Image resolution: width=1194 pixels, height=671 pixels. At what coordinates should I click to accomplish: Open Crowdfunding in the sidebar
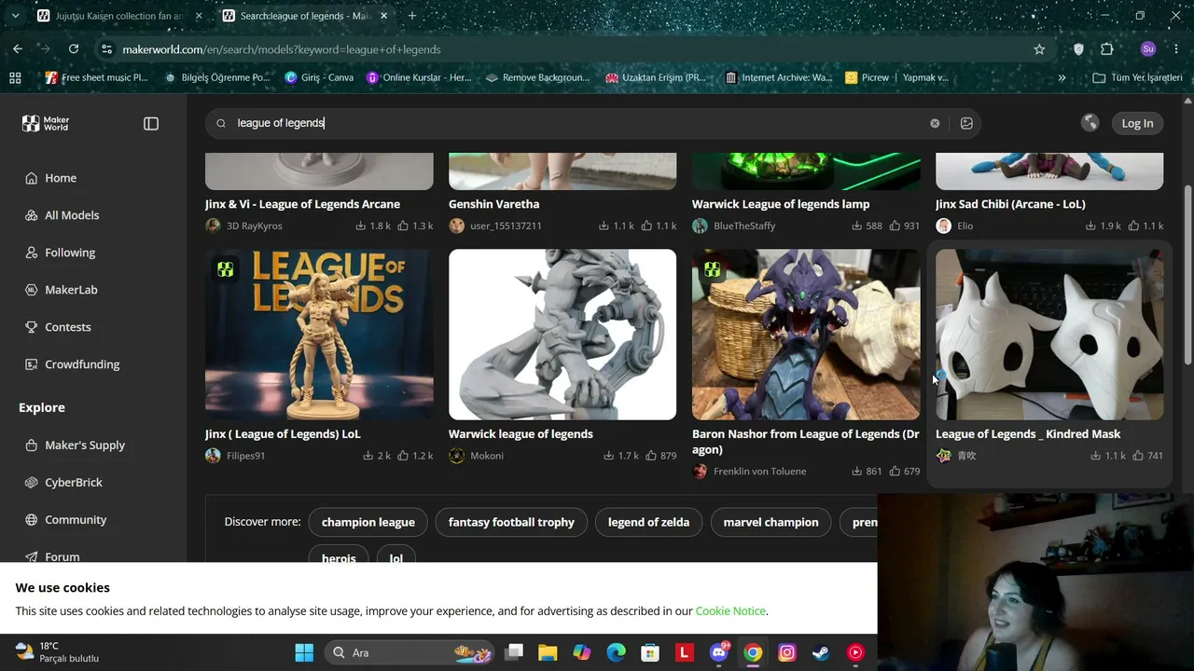pyautogui.click(x=82, y=364)
